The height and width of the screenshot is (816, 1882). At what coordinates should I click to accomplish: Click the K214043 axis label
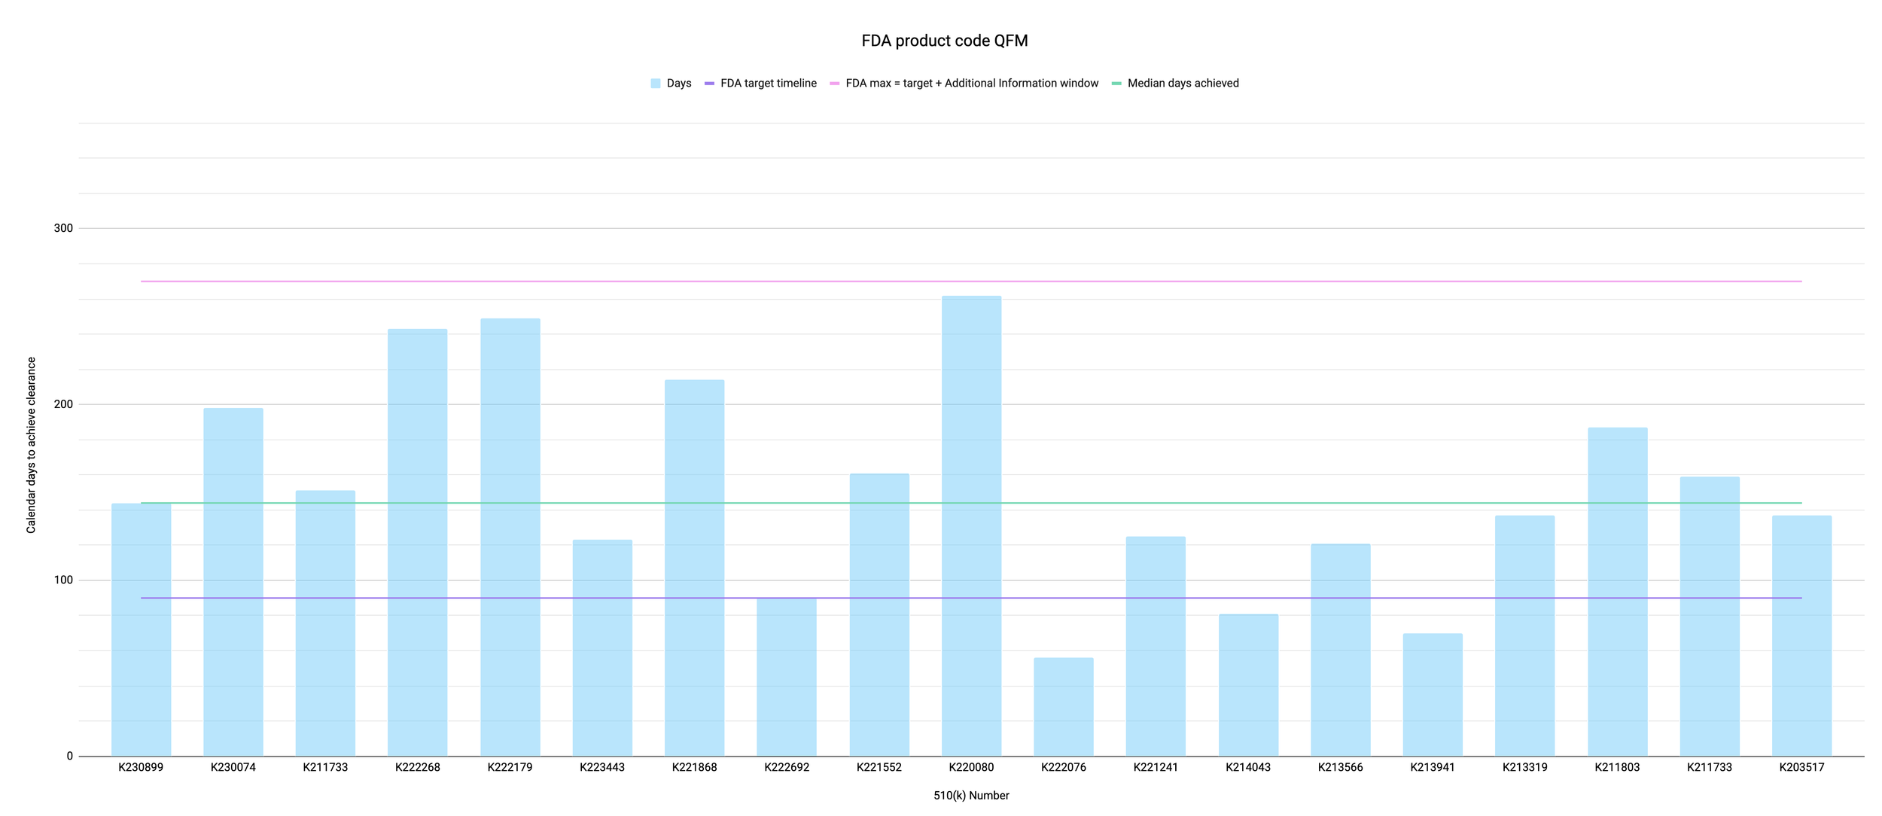[x=1248, y=768]
